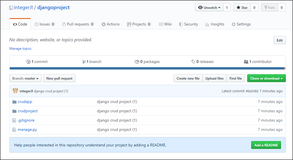Click the branch icon next to 1 branch

[84, 62]
